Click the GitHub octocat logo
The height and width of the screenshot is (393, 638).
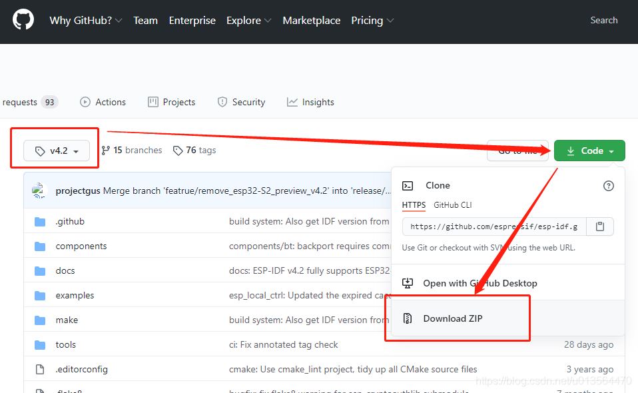(x=23, y=20)
